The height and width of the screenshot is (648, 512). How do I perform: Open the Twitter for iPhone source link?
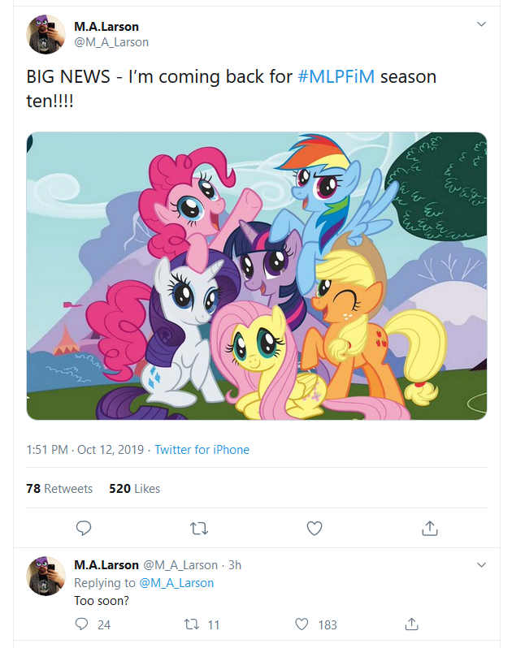pos(202,450)
